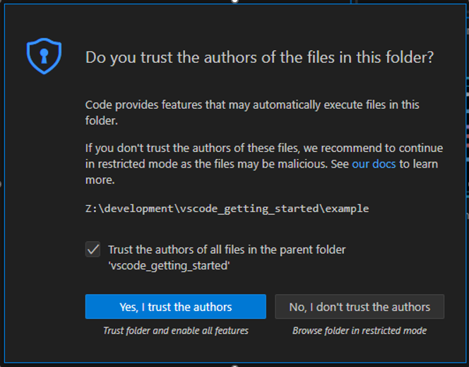Click the blue shield keyhole icon

pos(44,57)
